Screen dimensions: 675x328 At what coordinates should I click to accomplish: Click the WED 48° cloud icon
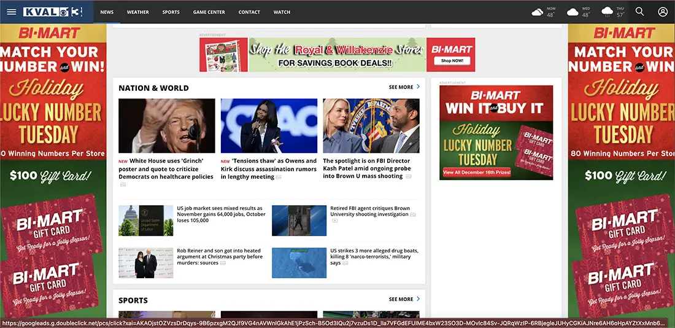point(573,12)
